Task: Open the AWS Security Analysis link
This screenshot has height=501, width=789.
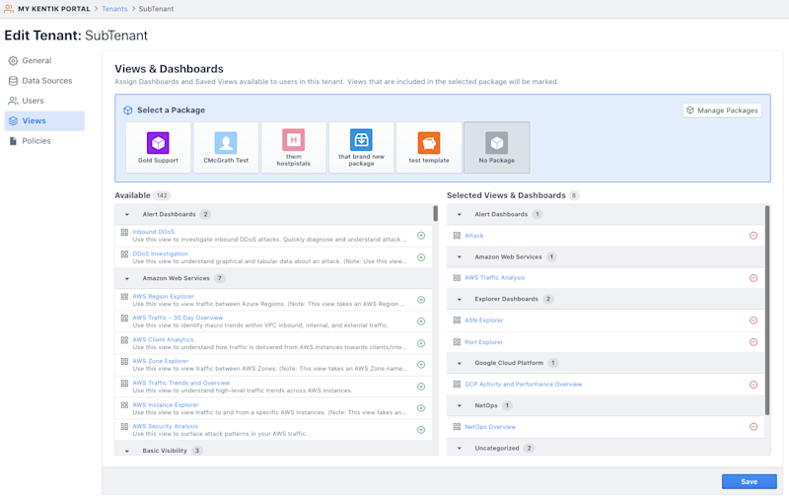Action: [165, 427]
